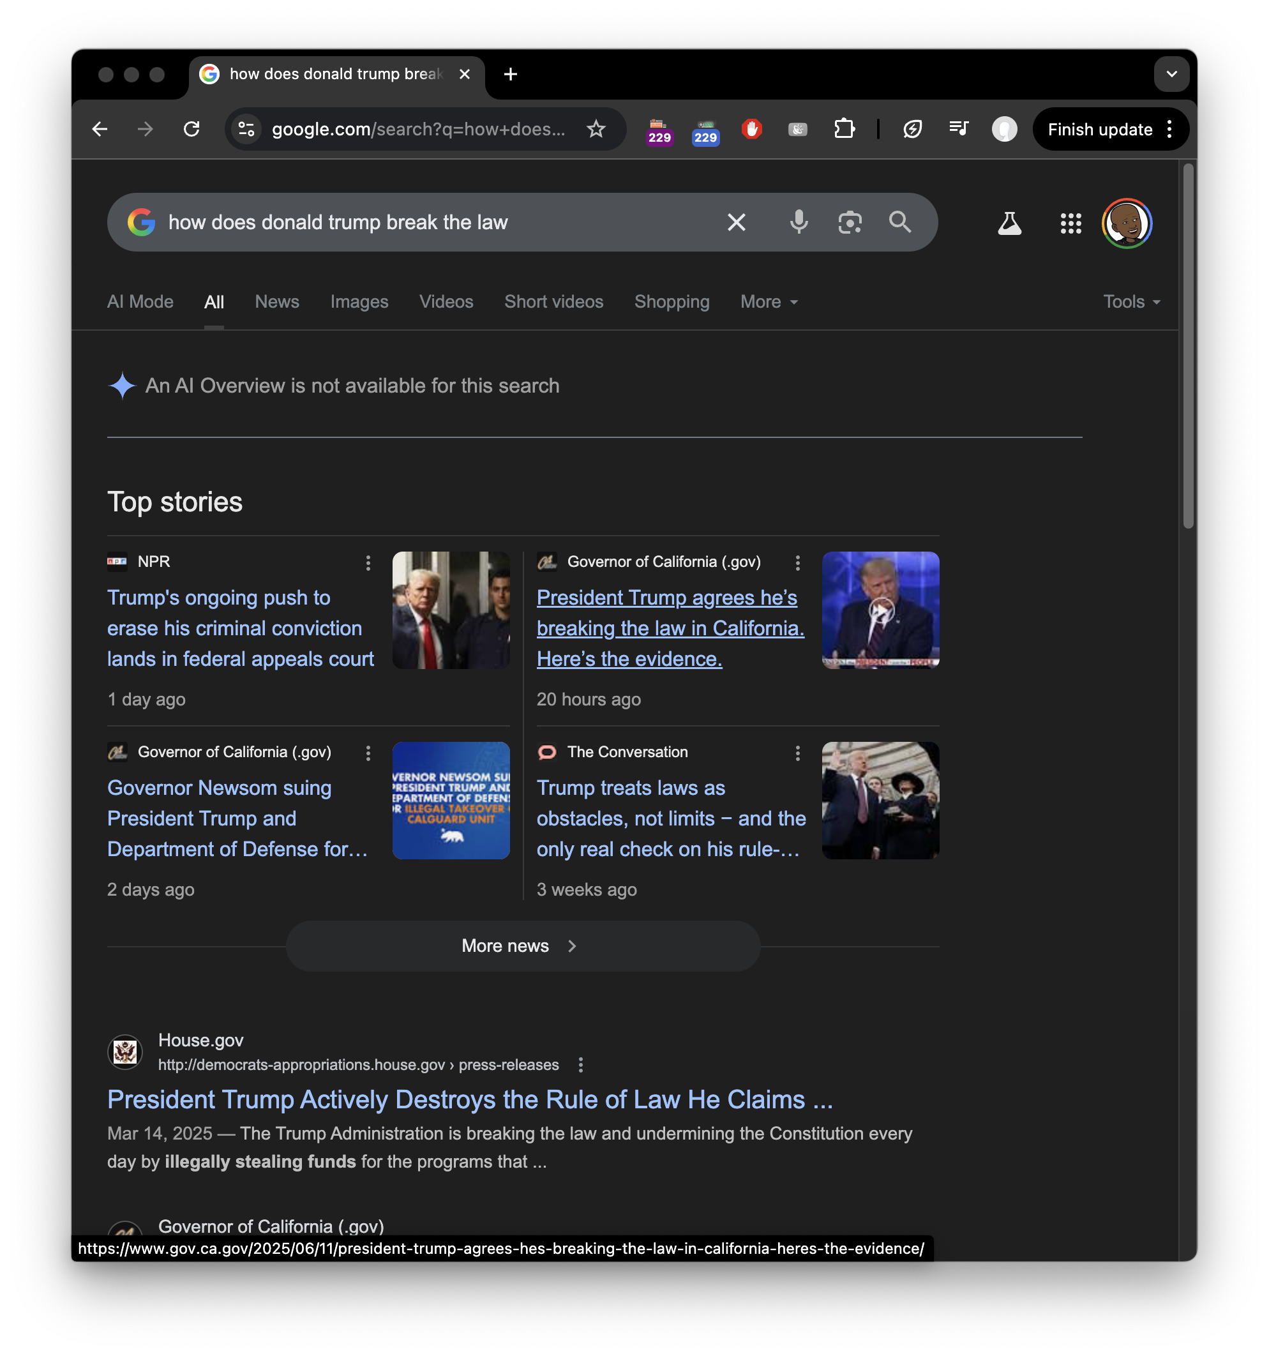Click the search query input field

pos(437,222)
